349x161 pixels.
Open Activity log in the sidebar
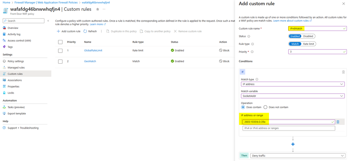[14, 34]
